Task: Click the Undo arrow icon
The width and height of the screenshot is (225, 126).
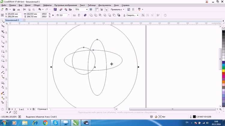Action: point(40,10)
